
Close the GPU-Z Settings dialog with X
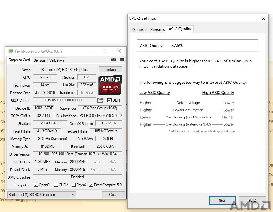(x=264, y=18)
